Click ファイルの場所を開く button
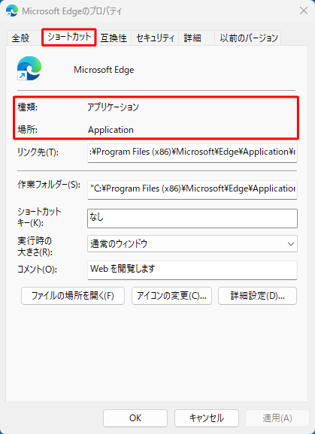The height and width of the screenshot is (434, 315). click(x=73, y=296)
